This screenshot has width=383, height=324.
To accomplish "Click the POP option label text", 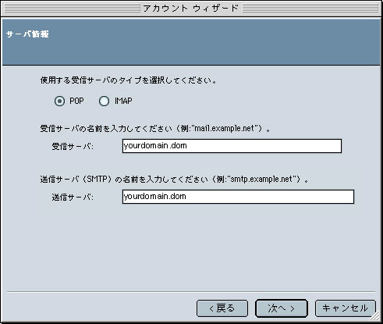I will coord(76,101).
